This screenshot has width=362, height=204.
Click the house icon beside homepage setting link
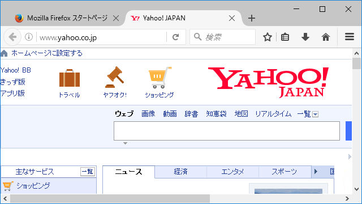[x=4, y=53]
